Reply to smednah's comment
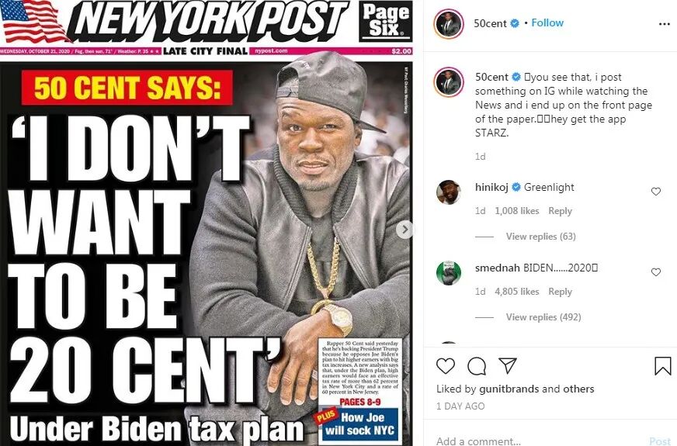This screenshot has height=446, width=677. [x=560, y=292]
